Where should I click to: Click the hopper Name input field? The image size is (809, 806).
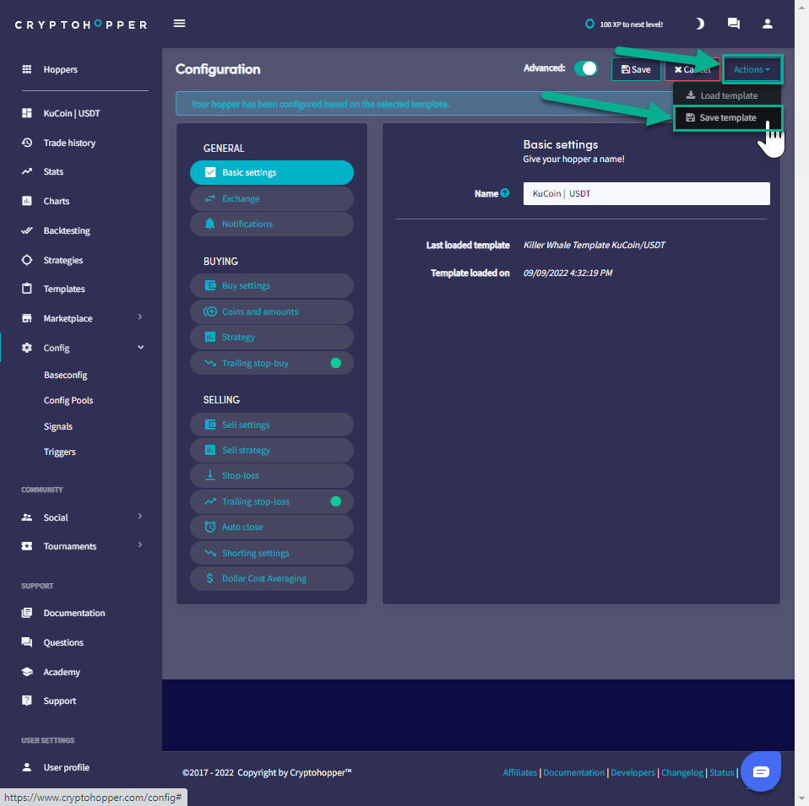tap(646, 193)
